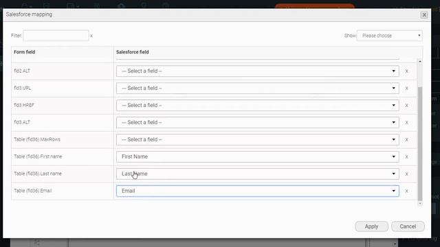Clear mapping for Table MaxRows row
The image size is (440, 247).
pos(406,139)
